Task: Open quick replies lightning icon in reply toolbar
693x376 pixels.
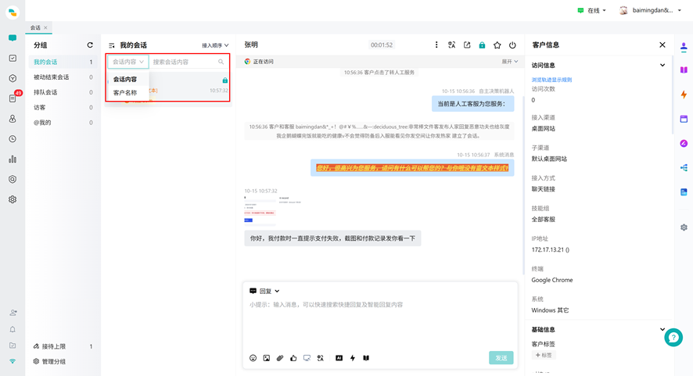Action: point(353,358)
